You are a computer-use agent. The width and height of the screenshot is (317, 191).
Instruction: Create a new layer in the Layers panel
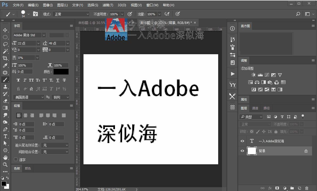[x=299, y=188]
